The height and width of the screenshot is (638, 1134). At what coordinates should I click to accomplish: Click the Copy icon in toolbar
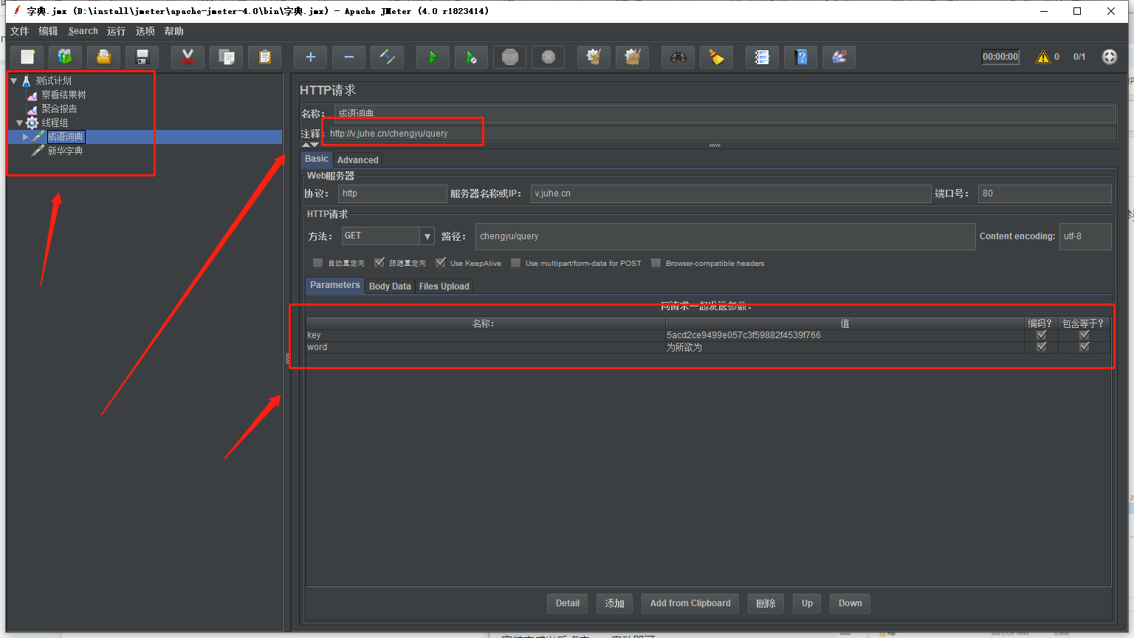click(227, 57)
